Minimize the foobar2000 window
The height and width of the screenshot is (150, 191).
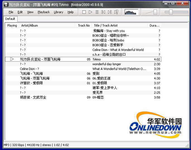(166, 3)
